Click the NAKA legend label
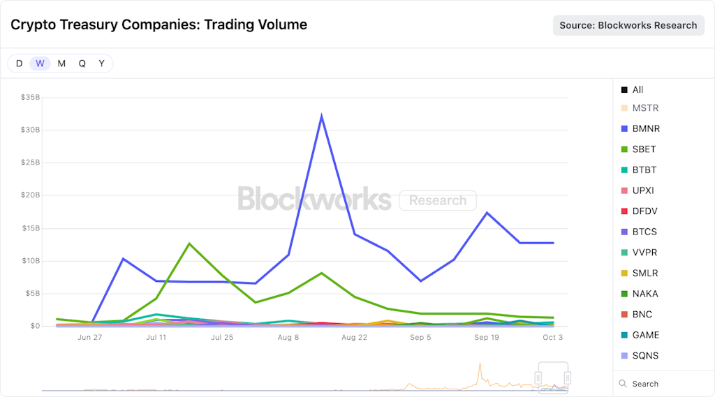The height and width of the screenshot is (397, 715). [x=644, y=294]
